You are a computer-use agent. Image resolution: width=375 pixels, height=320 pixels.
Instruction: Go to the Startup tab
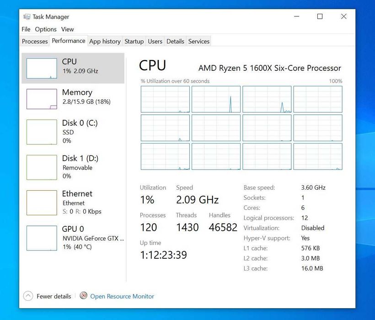click(134, 41)
